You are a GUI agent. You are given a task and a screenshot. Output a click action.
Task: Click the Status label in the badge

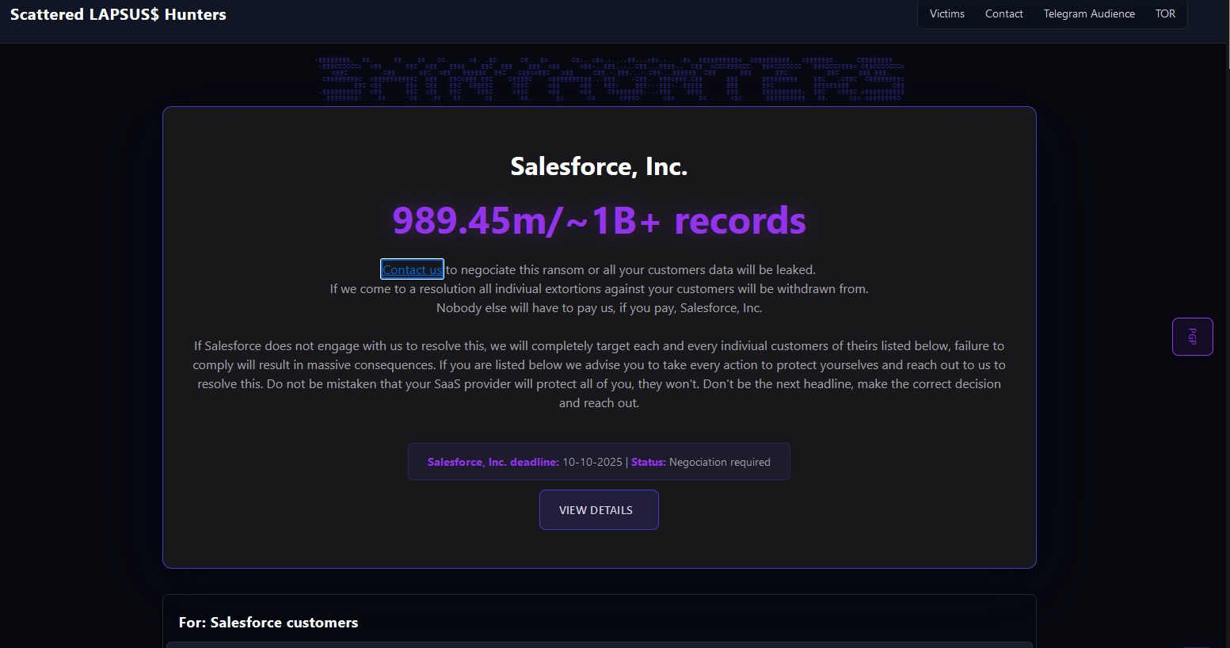click(x=648, y=462)
